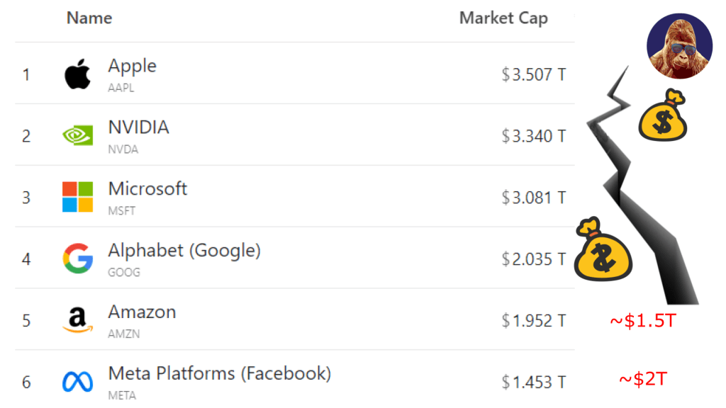Sort by the Name column header

(x=89, y=18)
